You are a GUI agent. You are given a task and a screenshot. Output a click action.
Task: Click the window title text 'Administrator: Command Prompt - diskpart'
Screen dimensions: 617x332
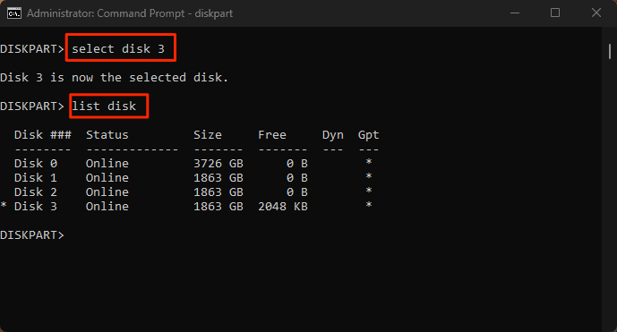pos(130,13)
